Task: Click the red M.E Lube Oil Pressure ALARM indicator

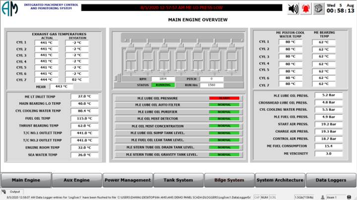Action: 224,98
